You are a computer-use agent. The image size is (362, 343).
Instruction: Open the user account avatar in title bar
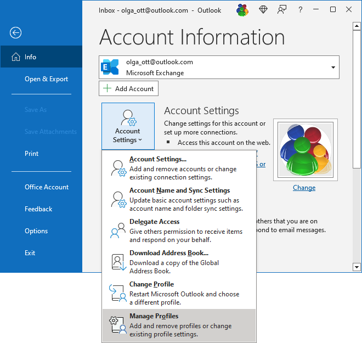tap(242, 10)
